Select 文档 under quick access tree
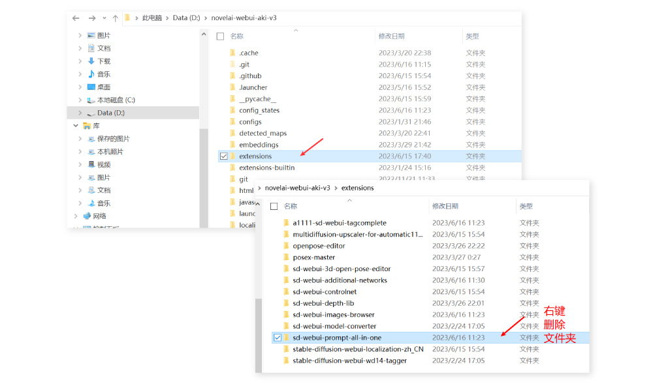 [104, 48]
